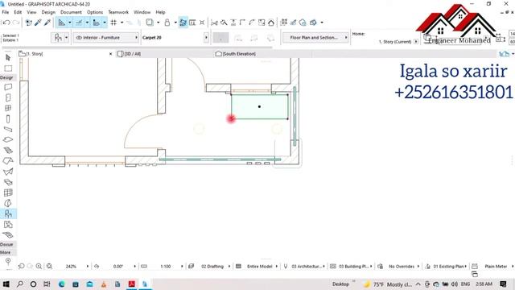Toggle the highlighted Trace and Reference button
The height and width of the screenshot is (290, 515).
pyautogui.click(x=183, y=23)
